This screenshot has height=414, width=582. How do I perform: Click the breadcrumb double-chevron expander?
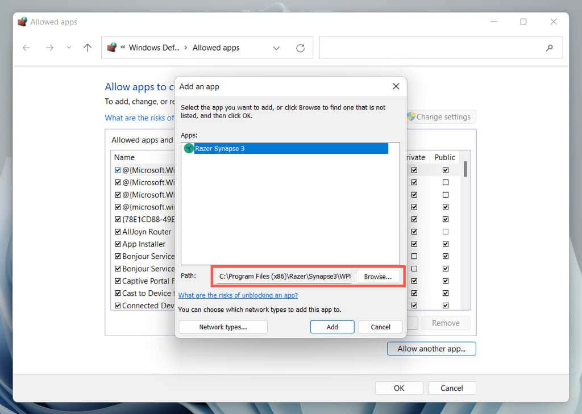(123, 48)
